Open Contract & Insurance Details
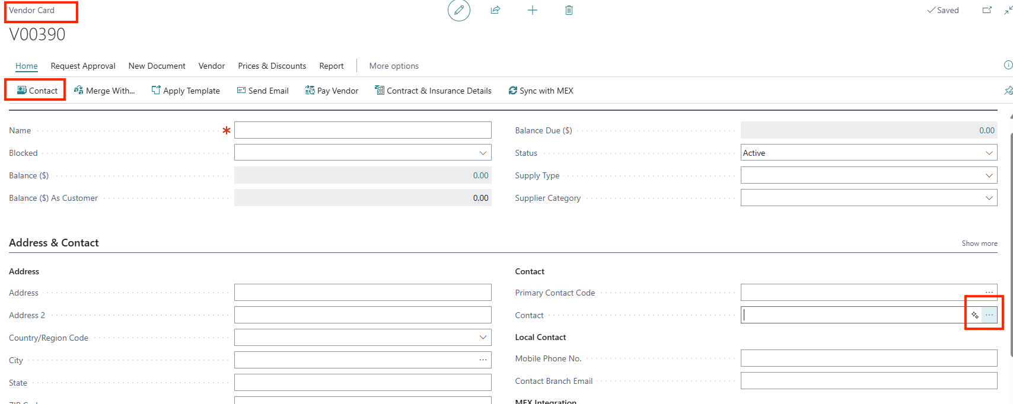 433,91
